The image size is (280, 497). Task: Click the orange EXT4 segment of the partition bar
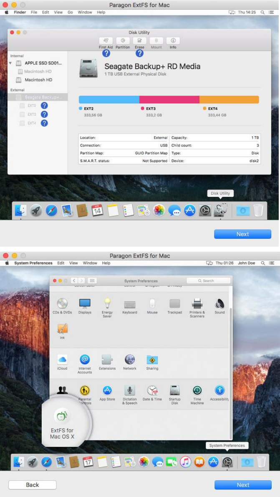click(229, 99)
